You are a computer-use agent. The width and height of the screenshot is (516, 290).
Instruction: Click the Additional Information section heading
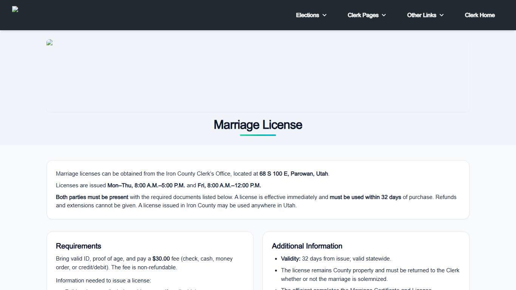tap(307, 246)
